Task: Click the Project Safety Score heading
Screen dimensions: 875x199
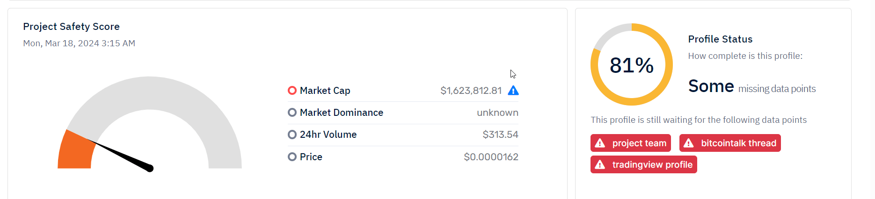Action: (x=72, y=27)
